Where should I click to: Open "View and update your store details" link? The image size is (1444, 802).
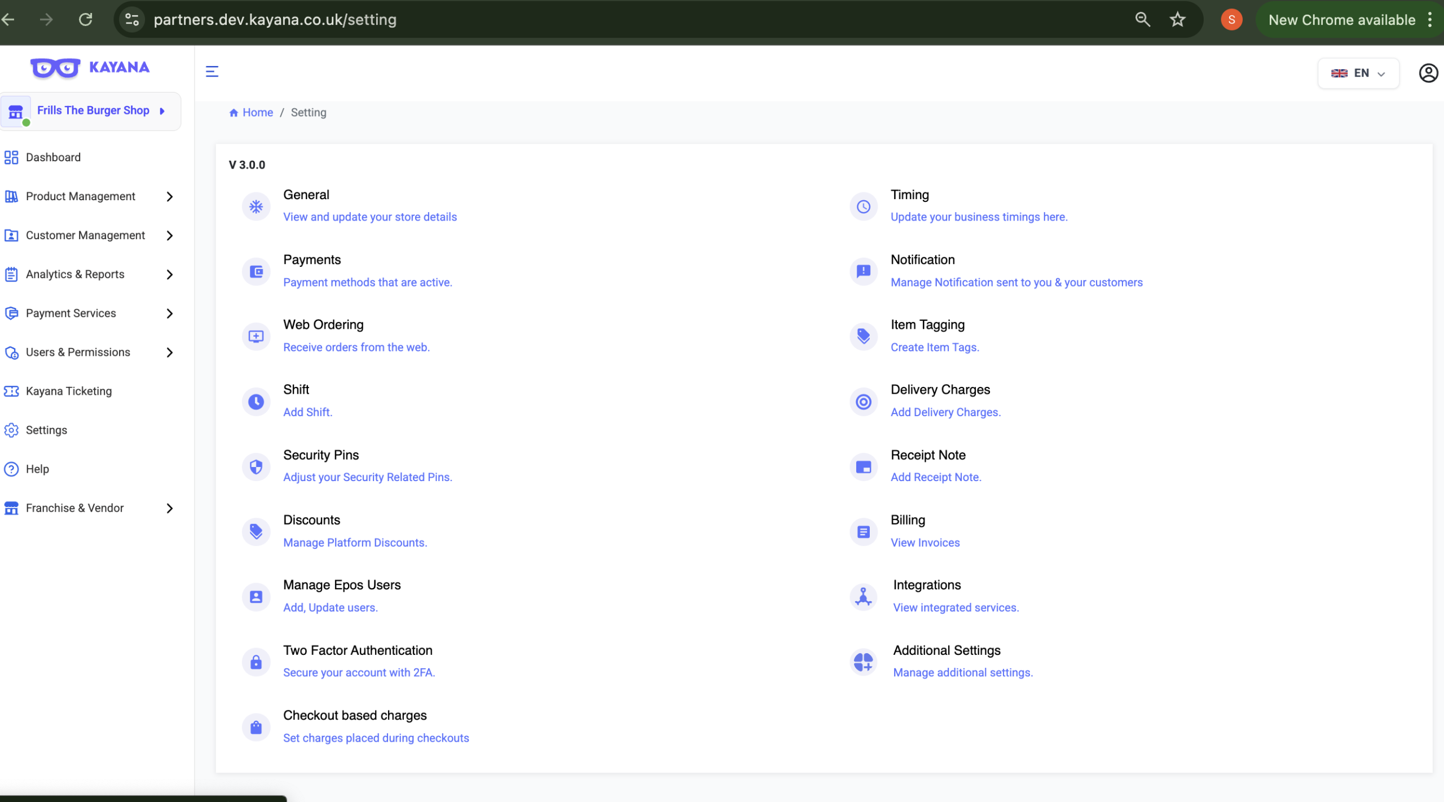click(370, 217)
